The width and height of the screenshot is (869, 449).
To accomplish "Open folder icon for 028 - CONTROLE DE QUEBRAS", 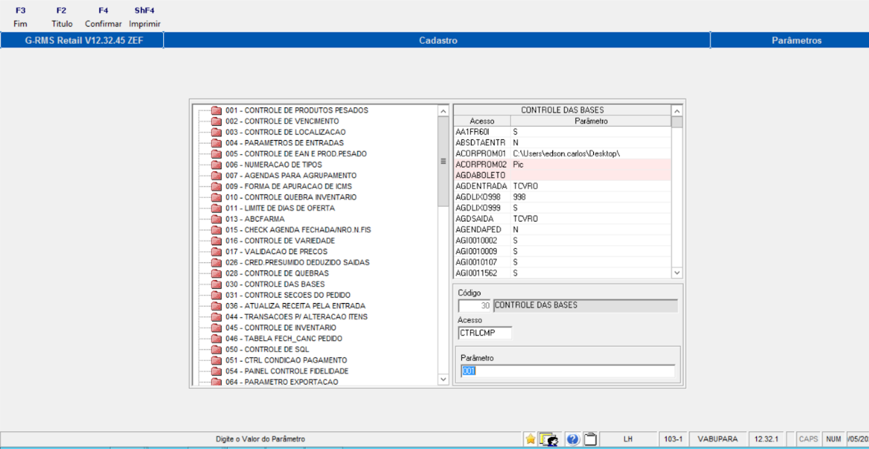I will [217, 273].
